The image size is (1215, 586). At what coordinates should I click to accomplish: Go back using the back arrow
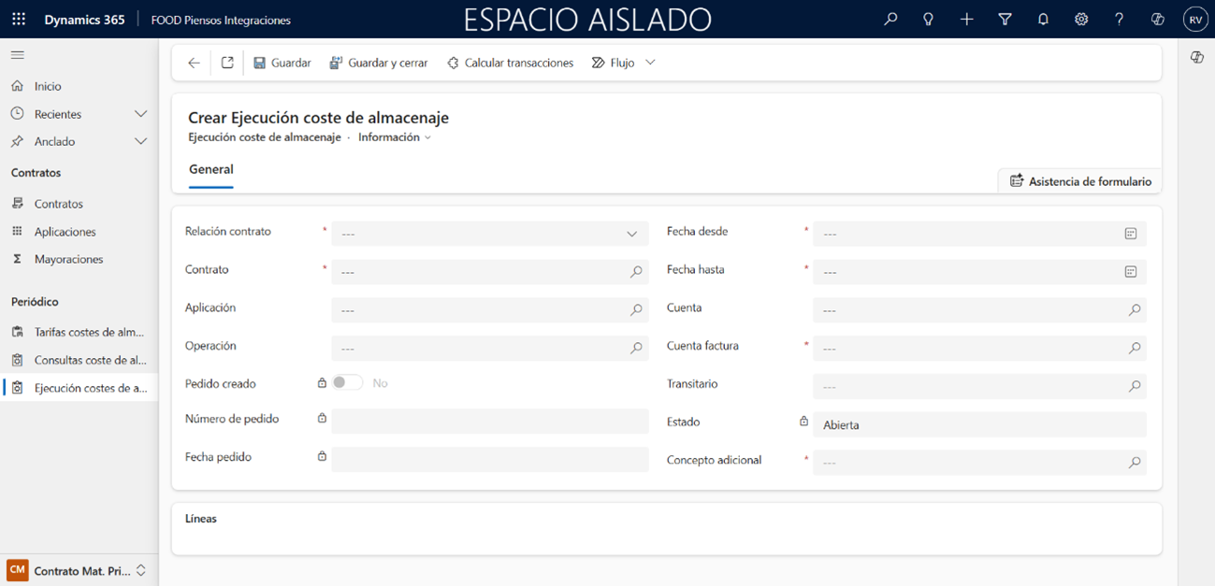tap(194, 63)
